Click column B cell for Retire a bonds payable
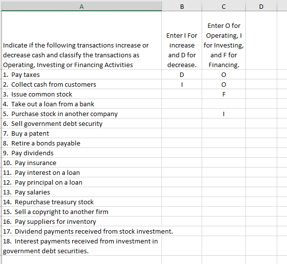The image size is (287, 264). coord(182,143)
